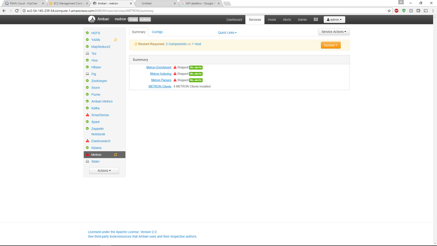437x246 pixels.
Task: Reload the page with browser refresh
Action: (17, 11)
